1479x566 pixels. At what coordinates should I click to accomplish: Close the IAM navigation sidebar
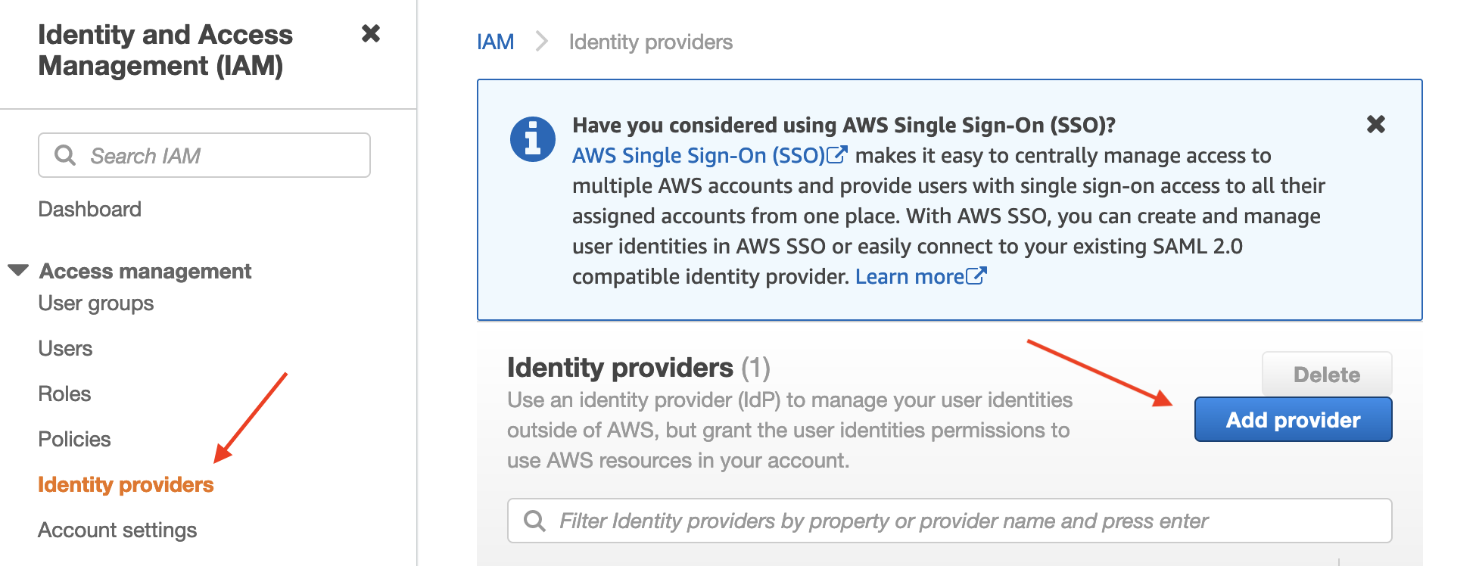370,34
